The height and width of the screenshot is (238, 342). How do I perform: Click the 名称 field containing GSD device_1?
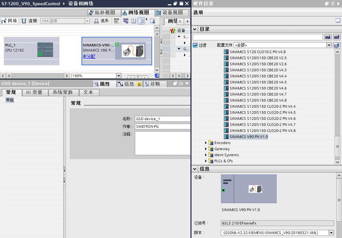[163, 119]
